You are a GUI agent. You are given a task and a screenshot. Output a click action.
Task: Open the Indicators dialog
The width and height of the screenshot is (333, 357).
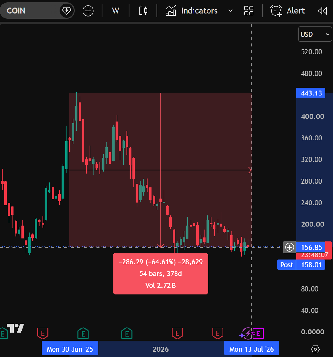pyautogui.click(x=191, y=11)
